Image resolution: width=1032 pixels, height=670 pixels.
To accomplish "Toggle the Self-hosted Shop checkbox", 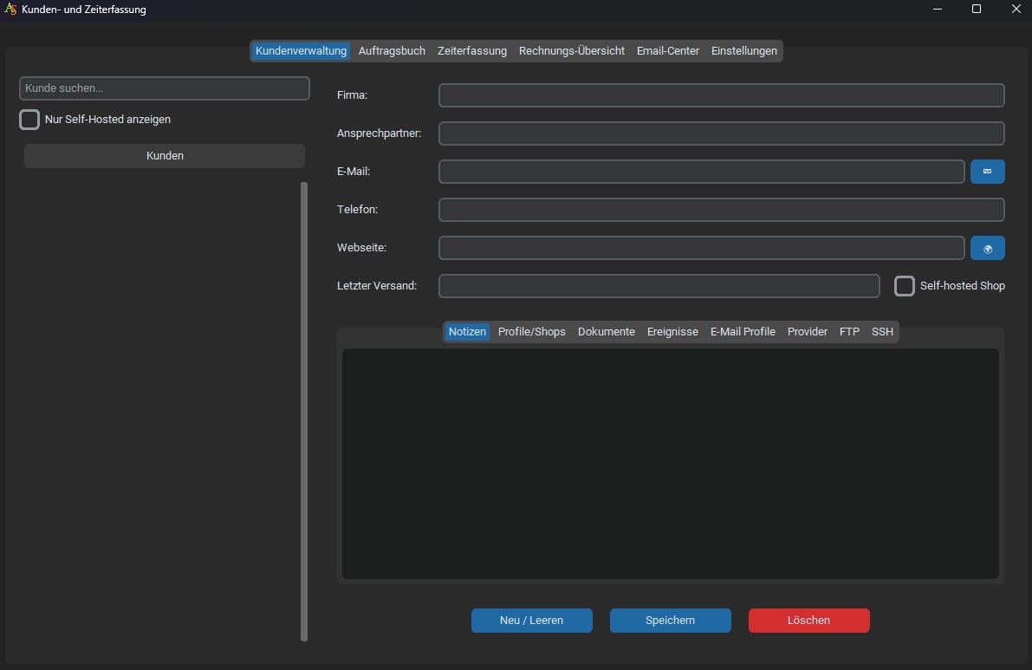I will pyautogui.click(x=905, y=286).
